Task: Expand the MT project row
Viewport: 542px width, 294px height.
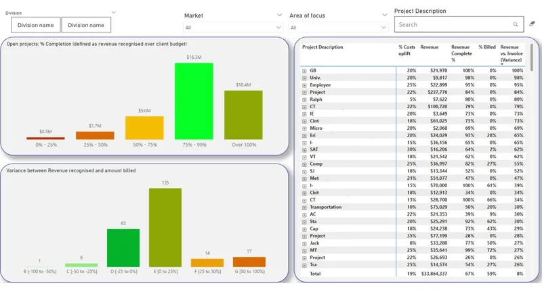Action: click(x=304, y=251)
